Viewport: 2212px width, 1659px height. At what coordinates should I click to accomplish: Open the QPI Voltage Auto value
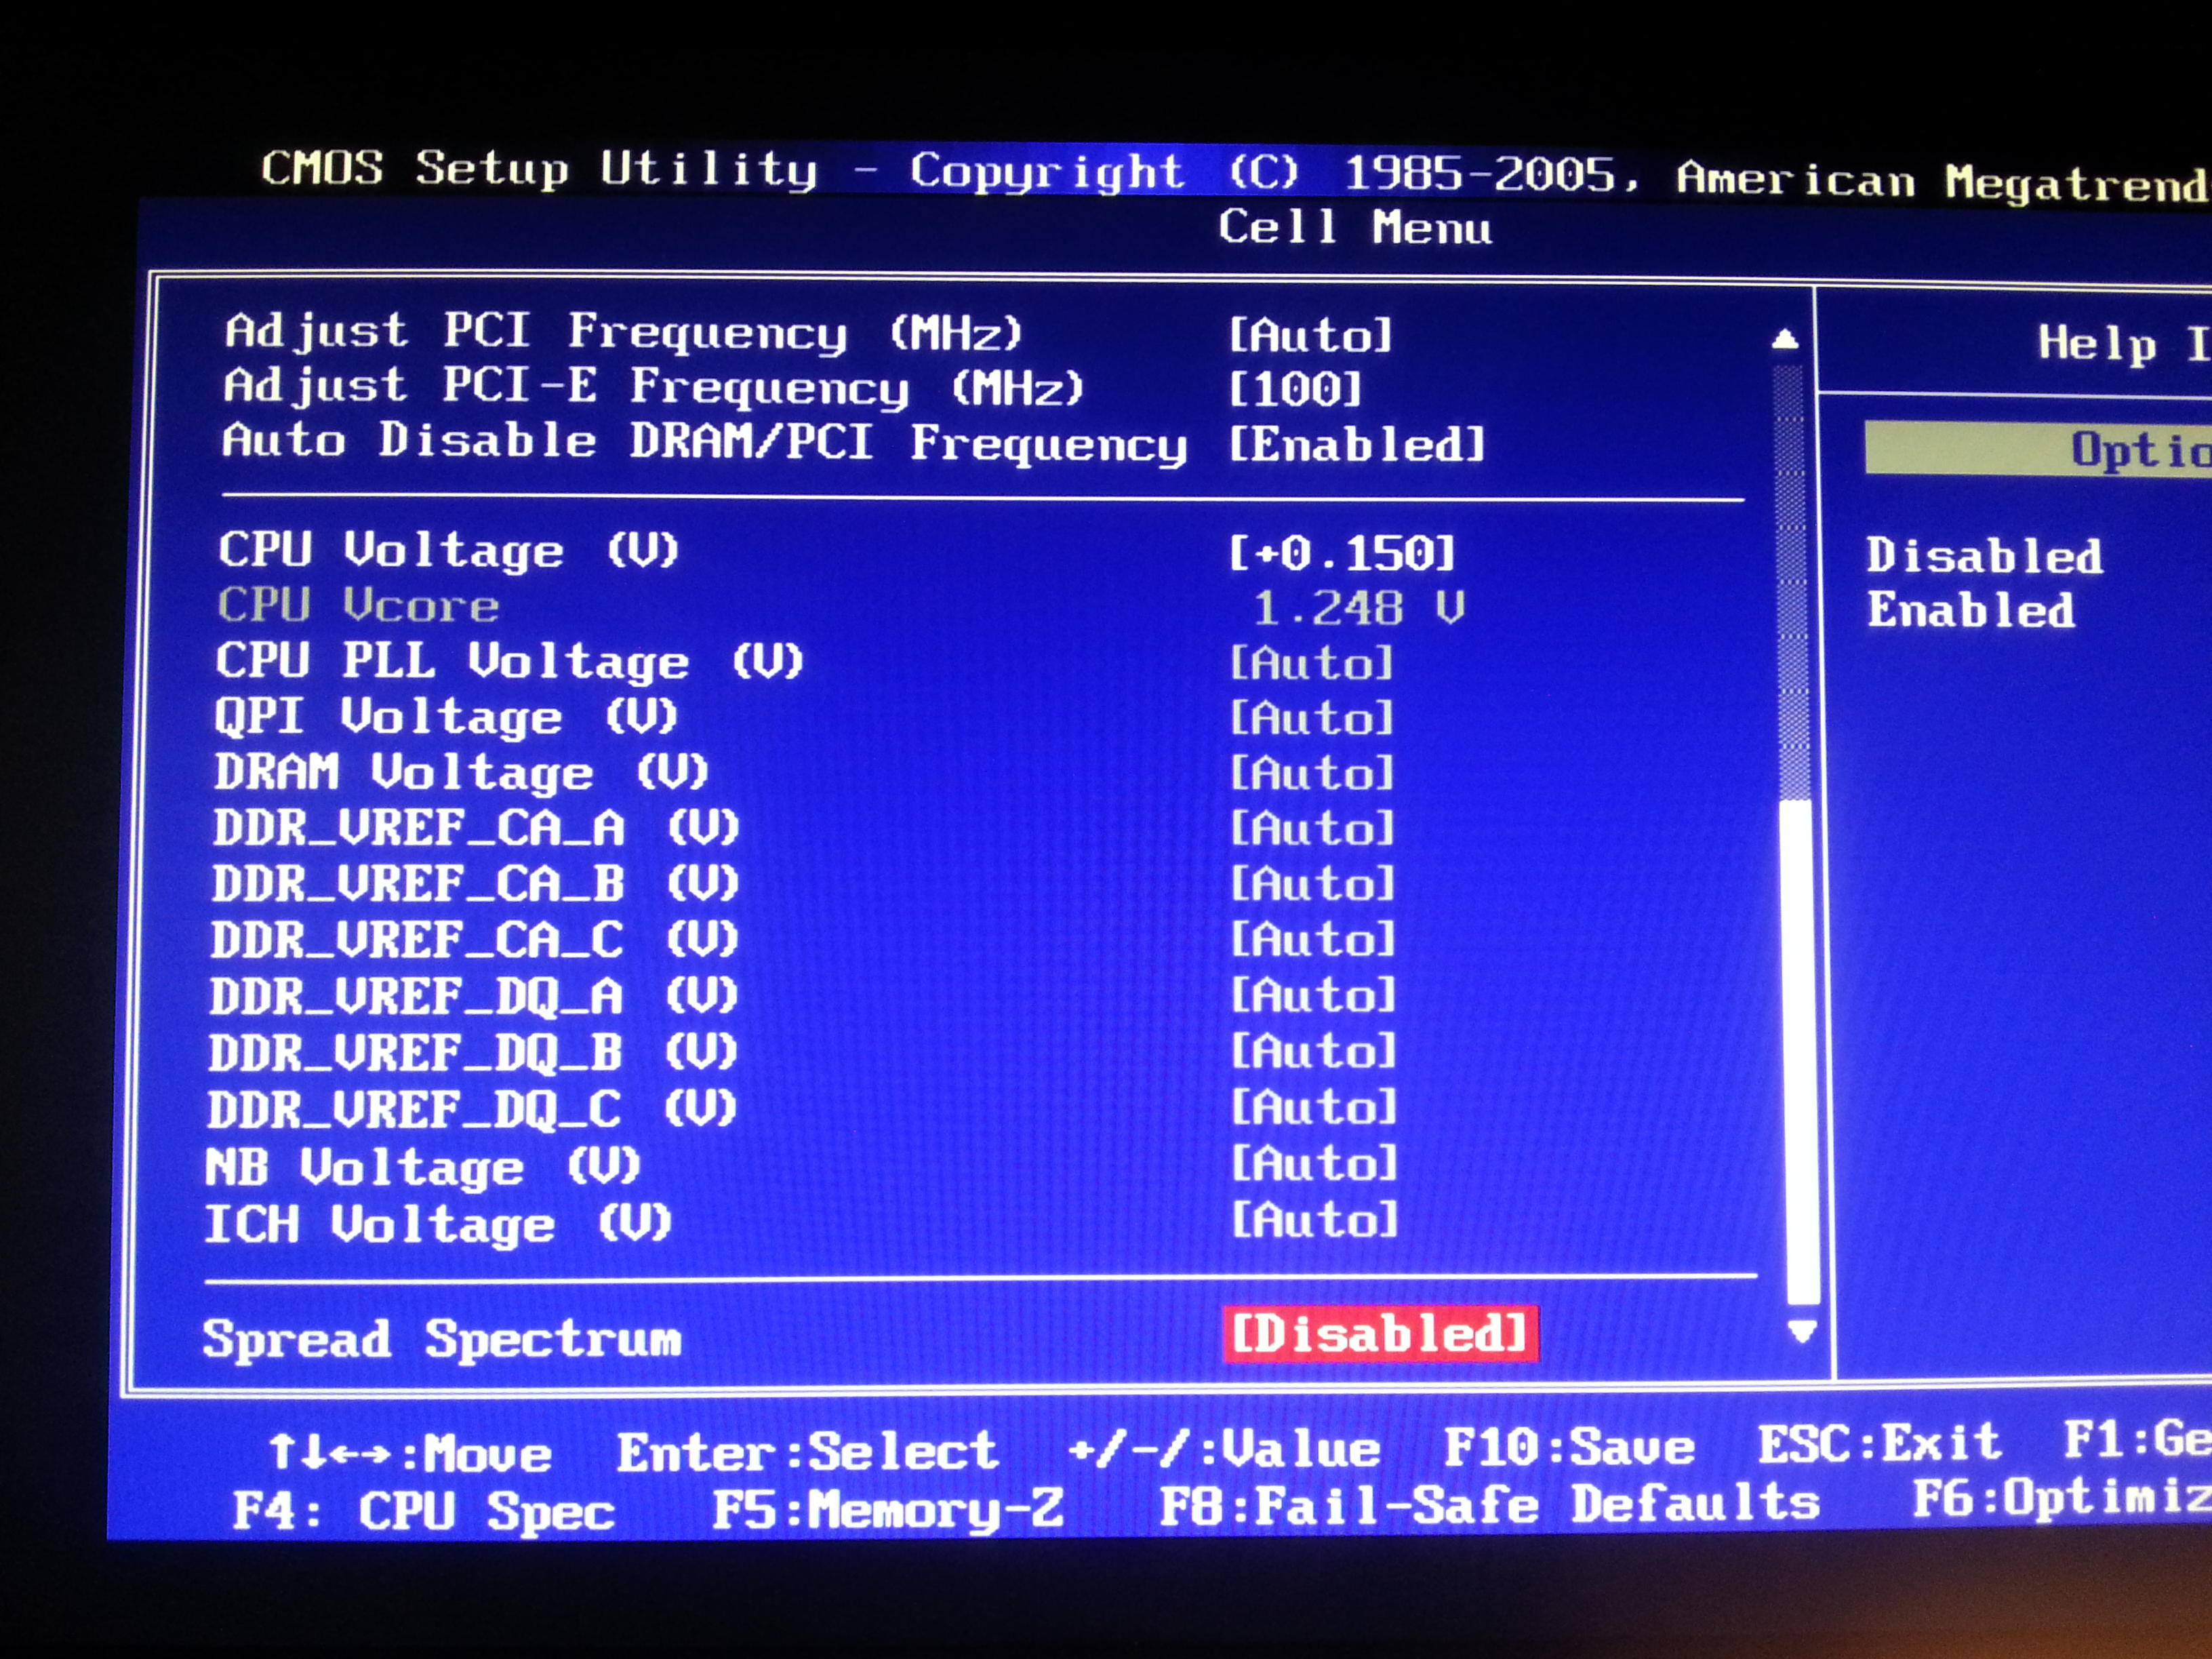[x=1311, y=718]
